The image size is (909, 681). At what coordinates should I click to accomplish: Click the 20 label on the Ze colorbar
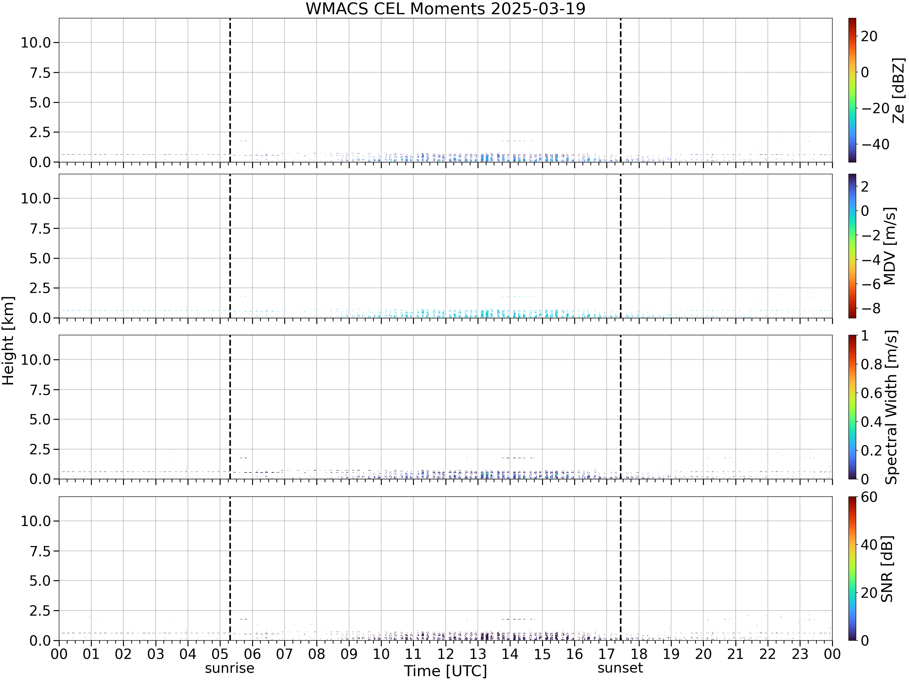[870, 37]
